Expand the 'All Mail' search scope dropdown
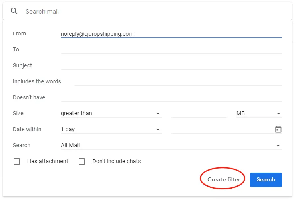 tap(171, 146)
